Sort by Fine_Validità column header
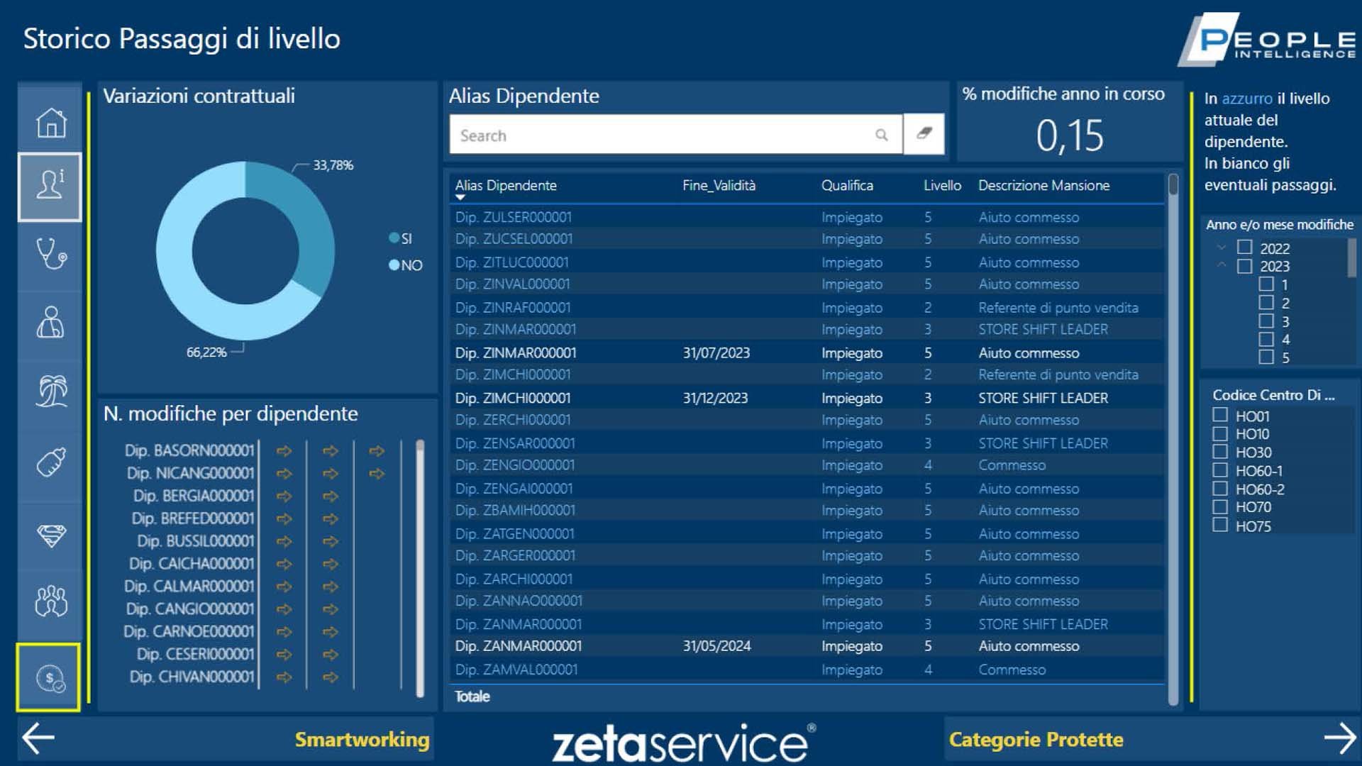Viewport: 1362px width, 766px height. [719, 185]
